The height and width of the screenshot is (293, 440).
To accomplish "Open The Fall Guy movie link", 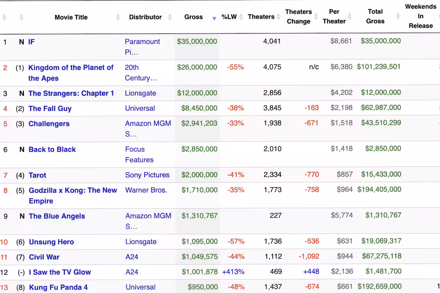I will 50,108.
